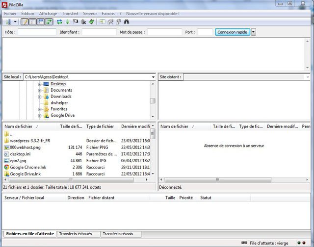Open the Fichier menu

coord(10,14)
